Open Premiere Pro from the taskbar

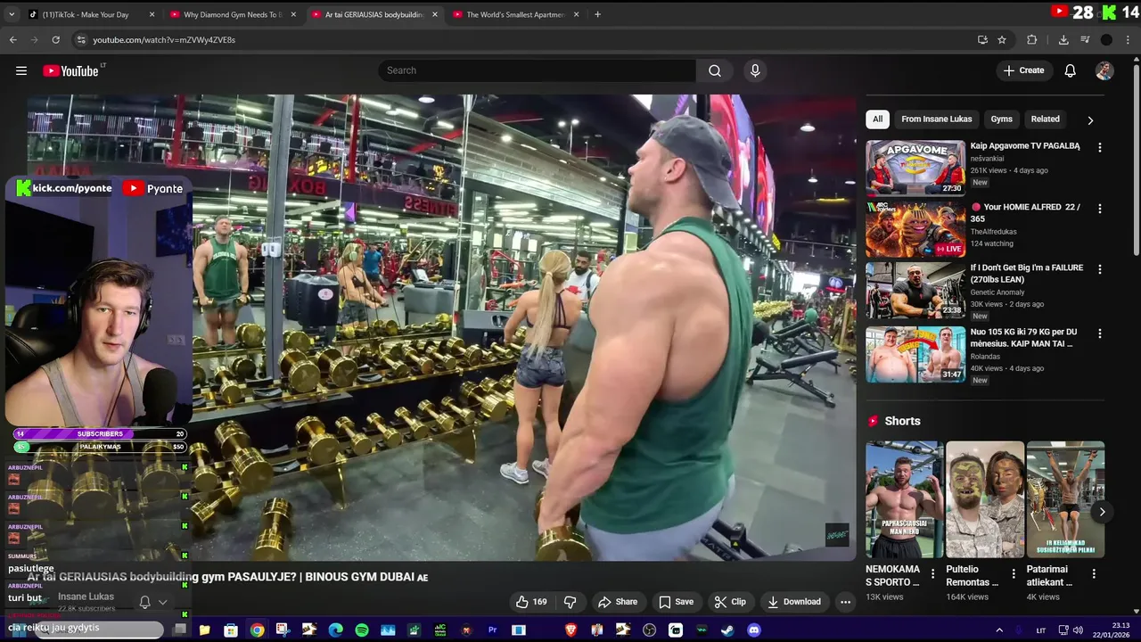pyautogui.click(x=492, y=630)
